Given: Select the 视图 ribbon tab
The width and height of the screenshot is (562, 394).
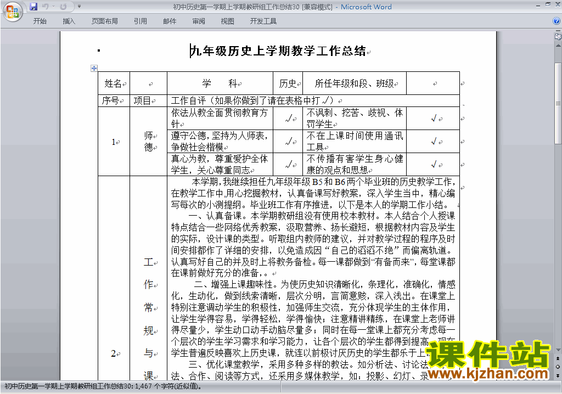Looking at the screenshot, I should [228, 21].
